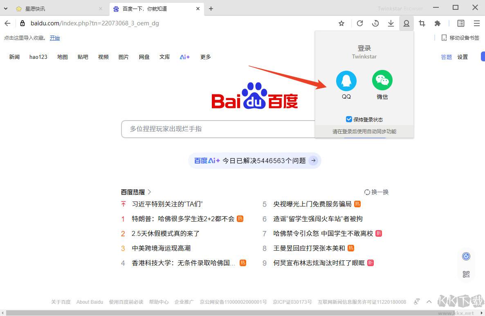The height and width of the screenshot is (316, 485).
Task: Click the 开始 import bookmarks link
Action: point(55,38)
